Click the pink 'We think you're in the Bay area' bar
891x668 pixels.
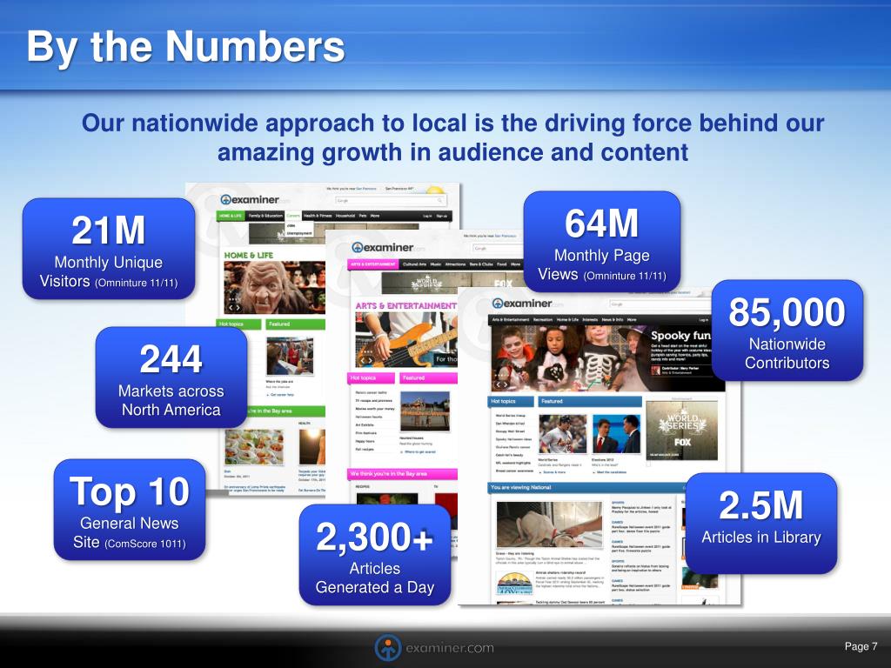[402, 474]
